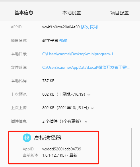The image size is (140, 167).
Task: Switch to the 基本信息 tab
Action: (x=24, y=13)
